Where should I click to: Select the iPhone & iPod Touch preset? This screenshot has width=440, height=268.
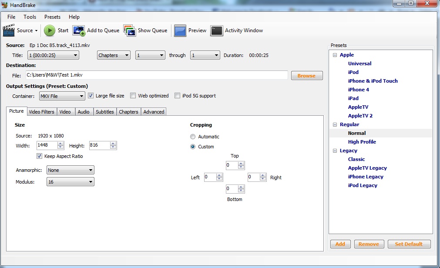point(373,81)
